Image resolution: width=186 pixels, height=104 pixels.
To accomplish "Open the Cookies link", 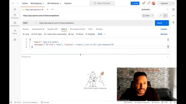I will [x=164, y=29].
